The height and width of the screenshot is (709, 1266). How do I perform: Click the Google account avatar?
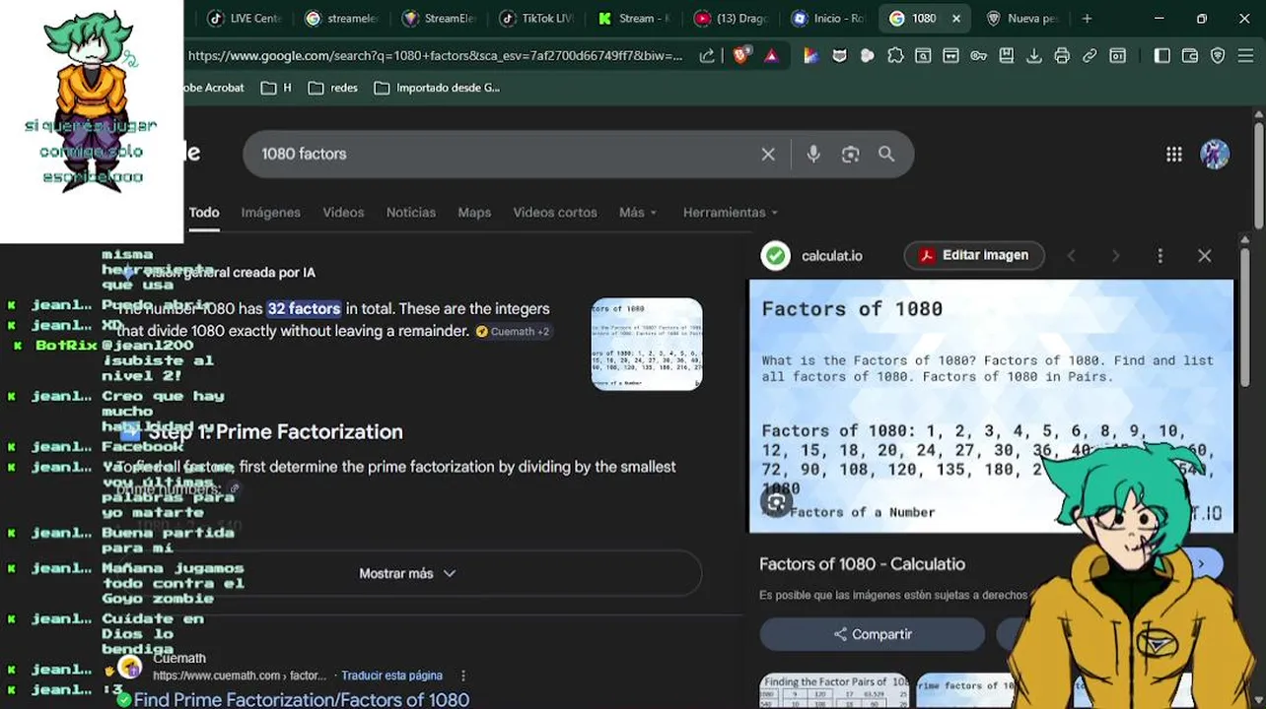click(1215, 154)
